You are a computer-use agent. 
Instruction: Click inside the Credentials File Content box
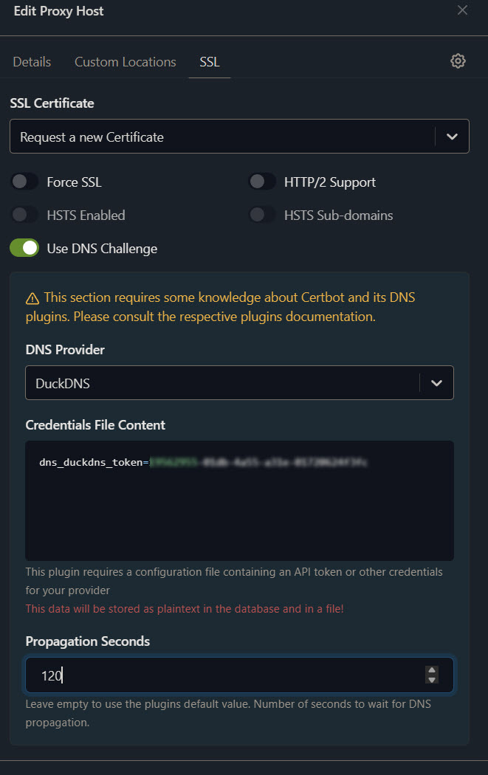tap(239, 509)
